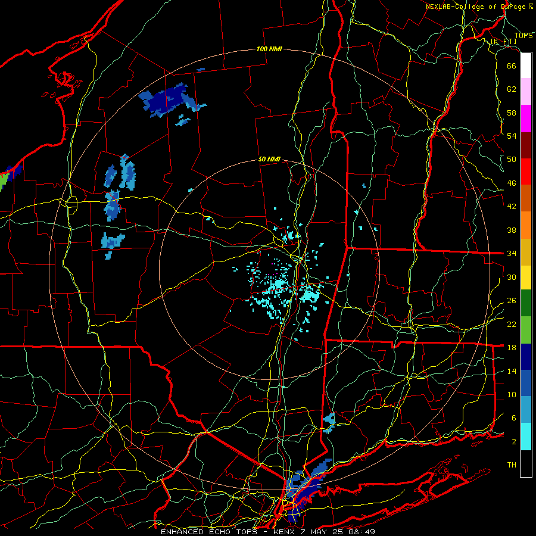Click the "10" legend value
536x536 pixels.
click(x=512, y=394)
